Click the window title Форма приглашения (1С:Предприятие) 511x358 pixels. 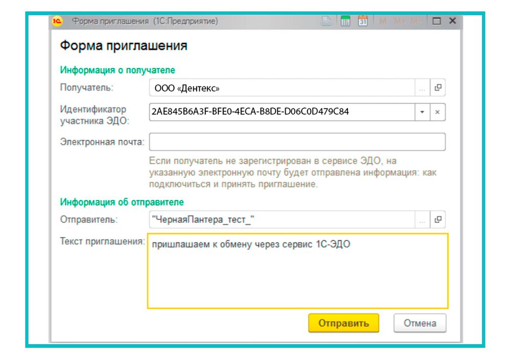[x=145, y=21]
